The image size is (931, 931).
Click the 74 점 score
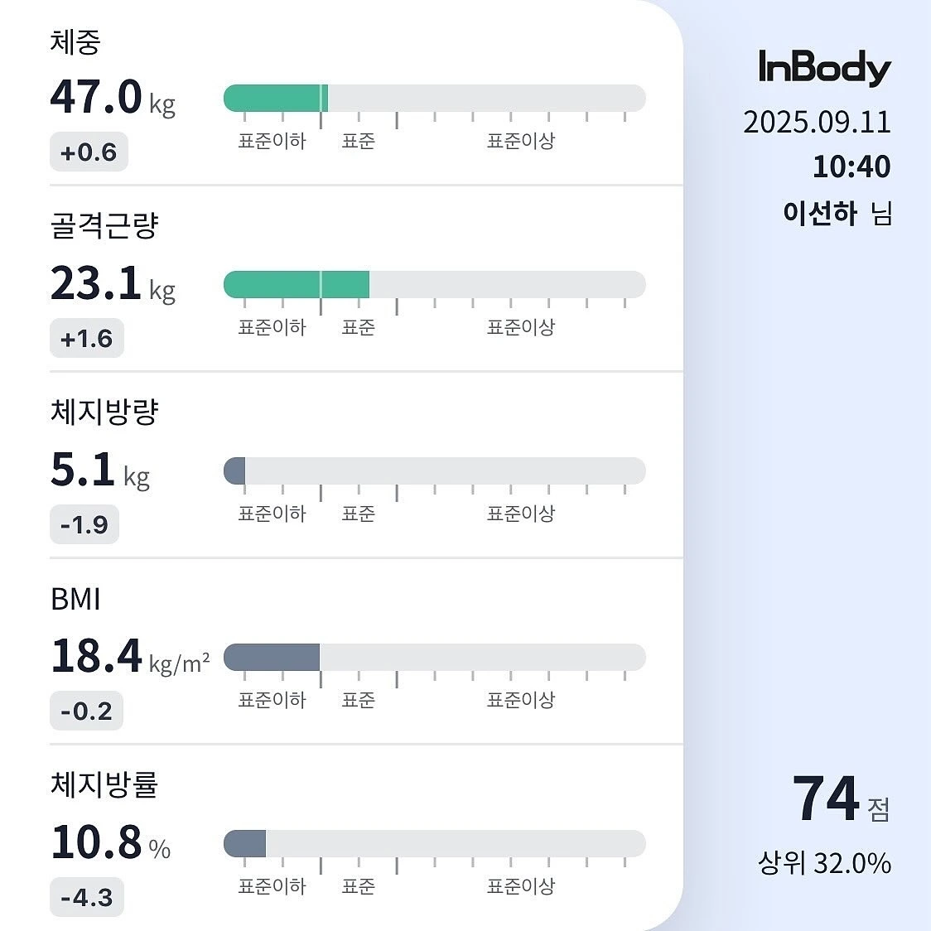click(842, 798)
